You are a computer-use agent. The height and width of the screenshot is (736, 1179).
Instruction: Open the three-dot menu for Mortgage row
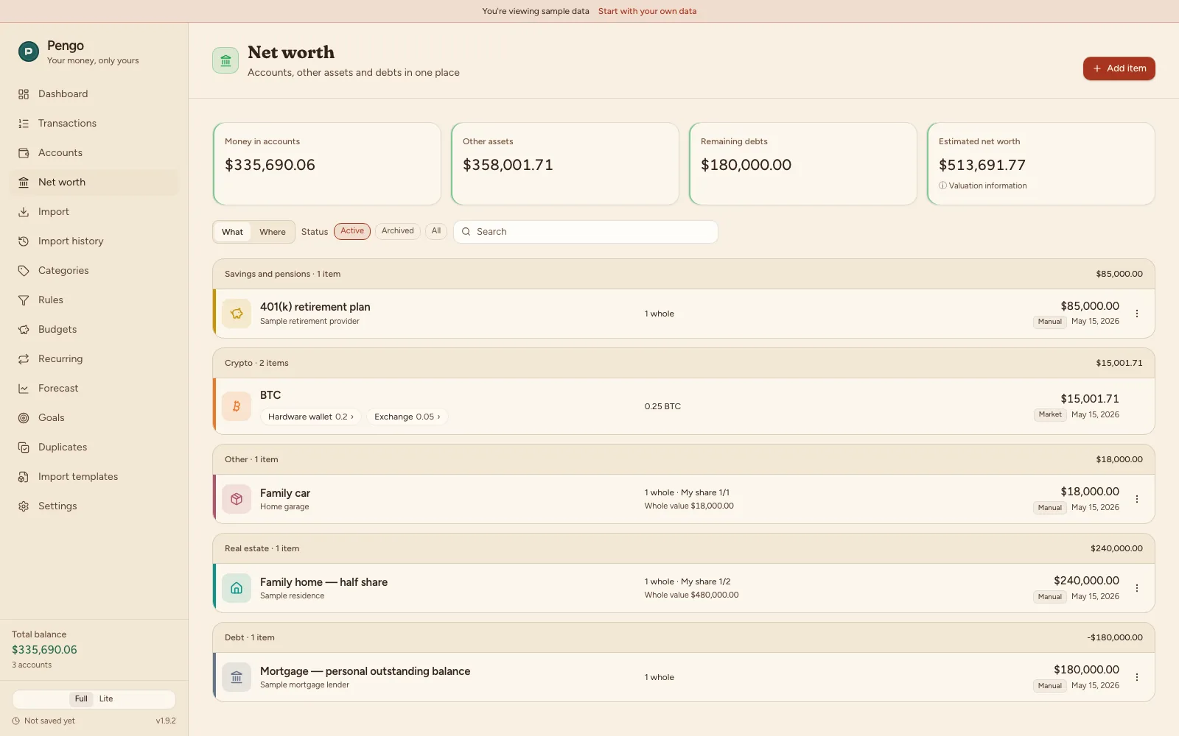click(1137, 677)
